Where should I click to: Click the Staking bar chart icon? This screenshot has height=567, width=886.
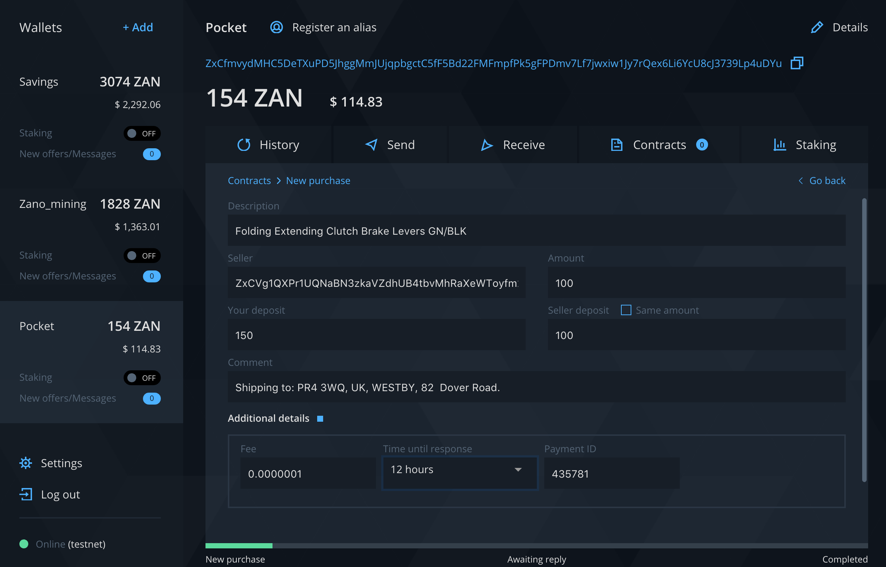[779, 145]
